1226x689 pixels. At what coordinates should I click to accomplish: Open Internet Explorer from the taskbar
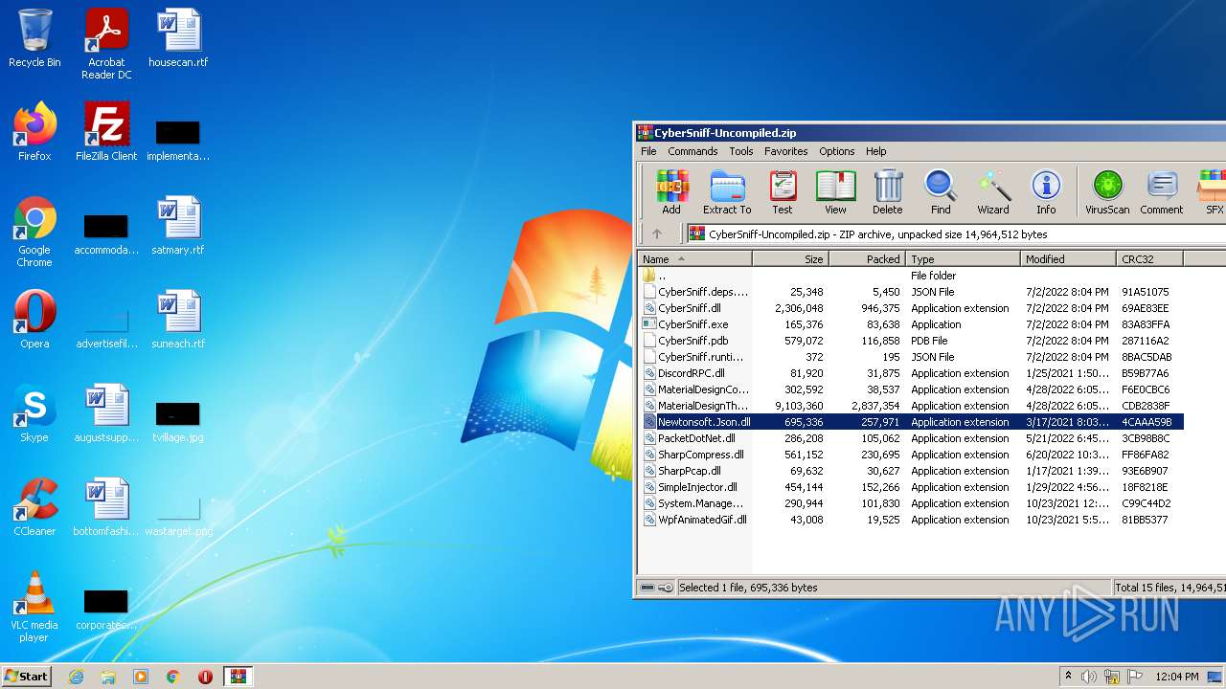coord(76,677)
